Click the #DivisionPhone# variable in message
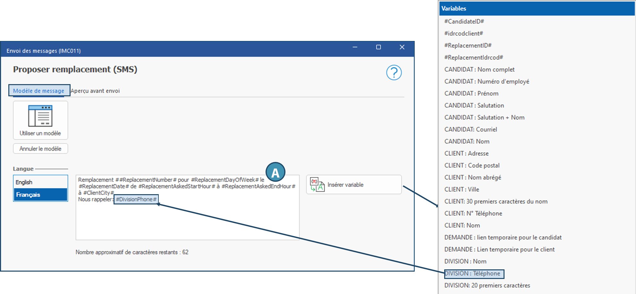The image size is (636, 294). click(x=136, y=199)
